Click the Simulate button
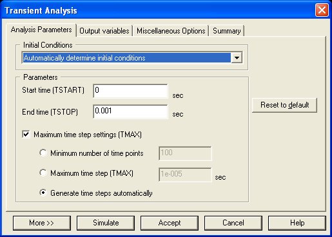 pyautogui.click(x=106, y=223)
